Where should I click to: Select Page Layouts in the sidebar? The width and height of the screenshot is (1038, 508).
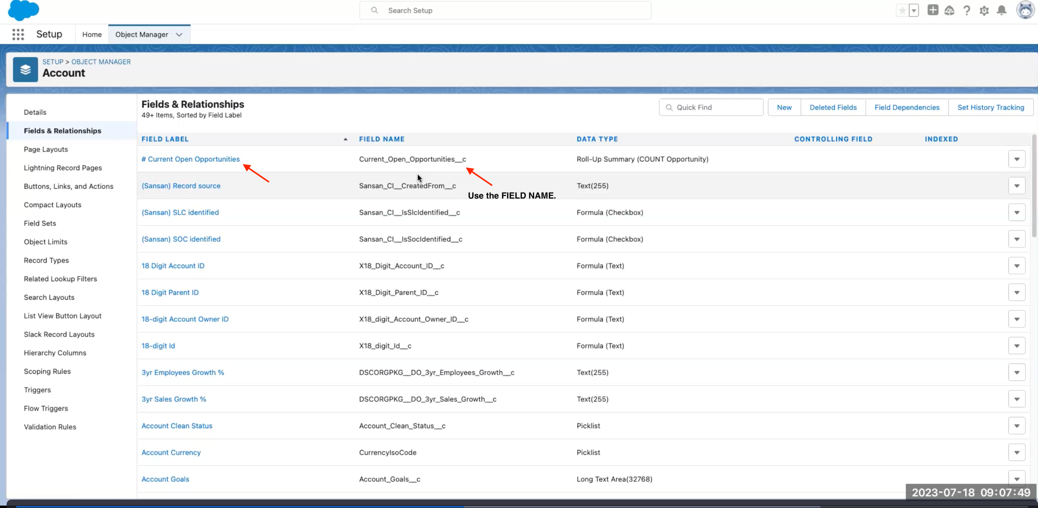point(45,149)
